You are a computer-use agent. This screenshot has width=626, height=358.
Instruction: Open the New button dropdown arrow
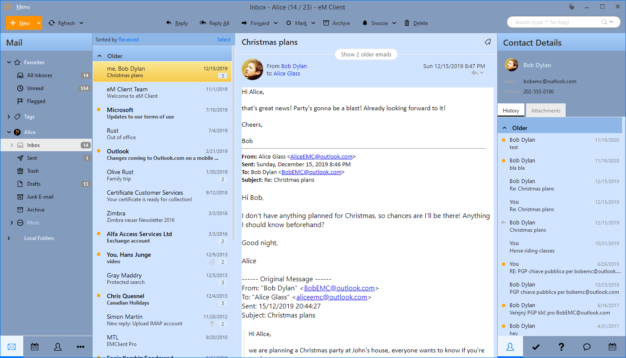pyautogui.click(x=39, y=23)
